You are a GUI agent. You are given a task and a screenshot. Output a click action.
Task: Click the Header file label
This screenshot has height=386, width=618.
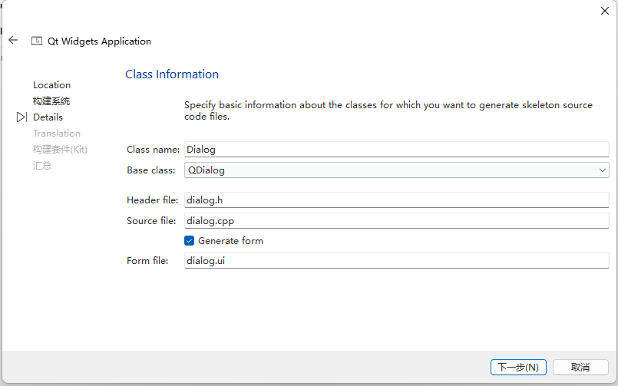coord(152,200)
